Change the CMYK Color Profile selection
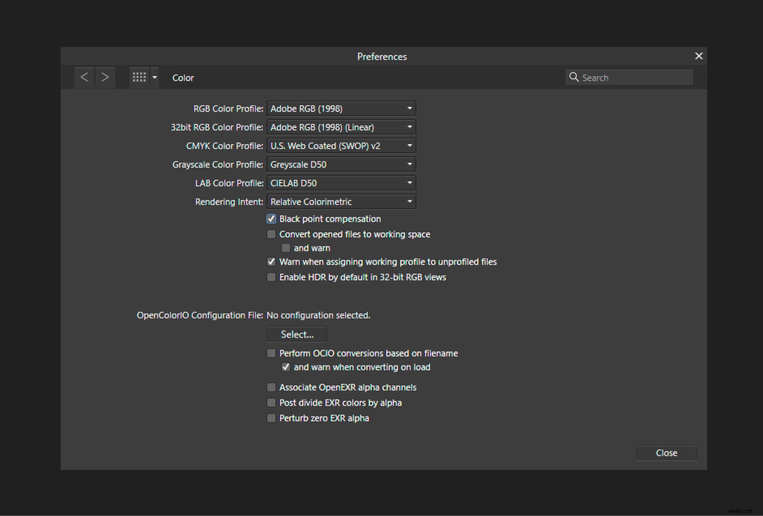 coord(341,145)
